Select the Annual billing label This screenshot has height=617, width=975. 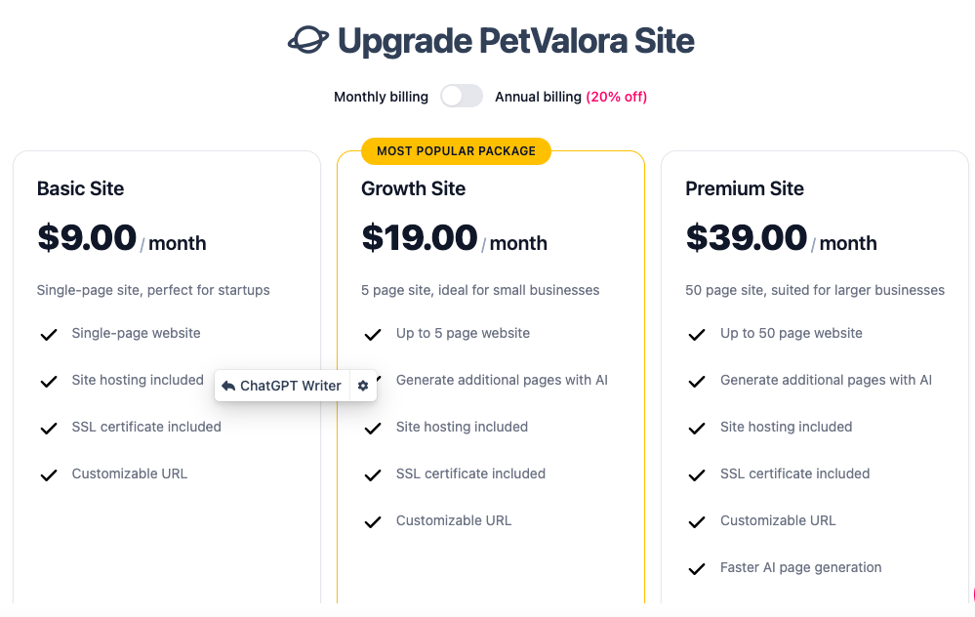tap(538, 97)
